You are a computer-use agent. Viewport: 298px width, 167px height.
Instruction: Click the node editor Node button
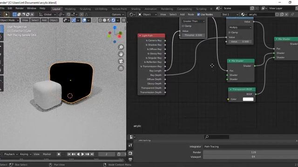pyautogui.click(x=191, y=14)
